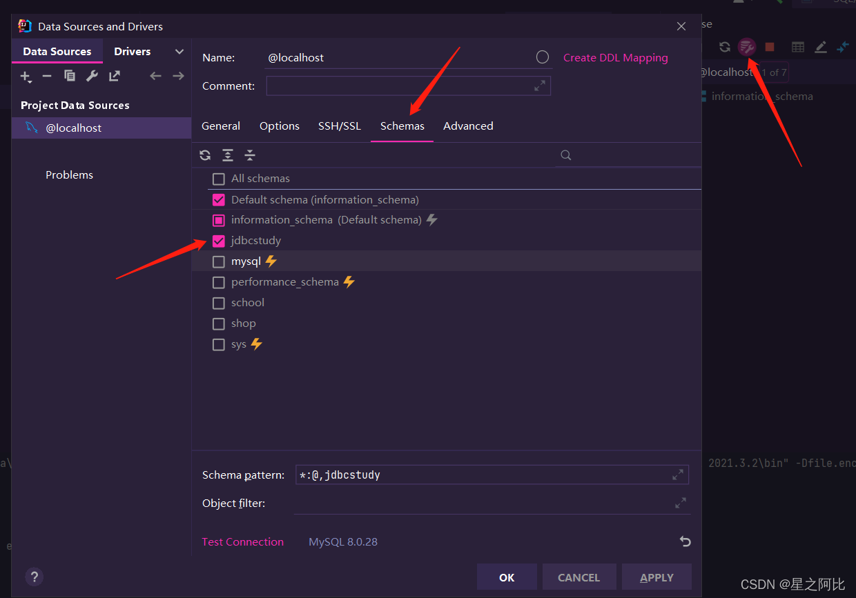Switch to the Data Sources tab

[57, 52]
